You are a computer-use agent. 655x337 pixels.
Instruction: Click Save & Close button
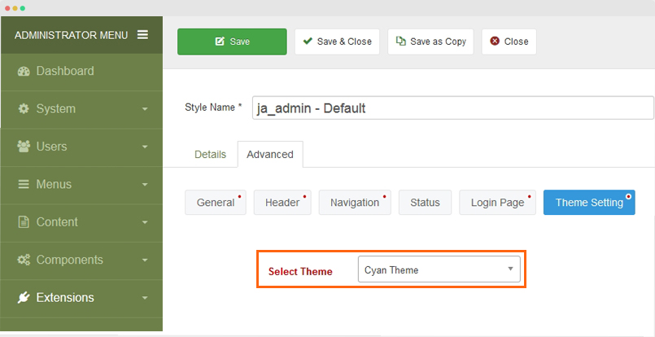(337, 42)
